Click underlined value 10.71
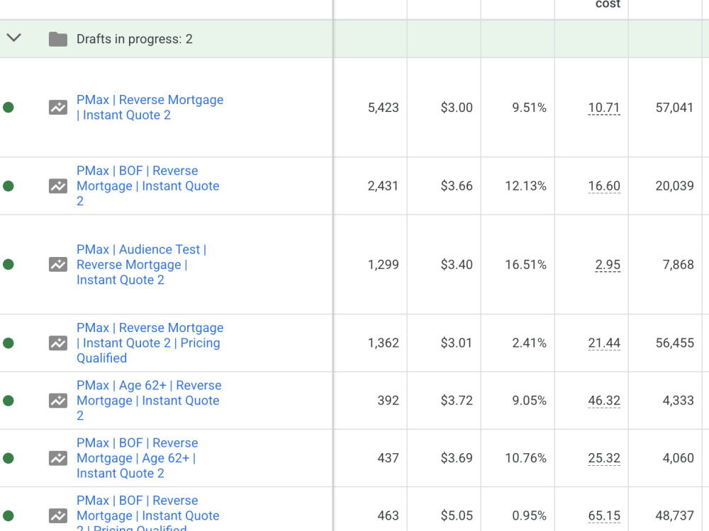 603,108
